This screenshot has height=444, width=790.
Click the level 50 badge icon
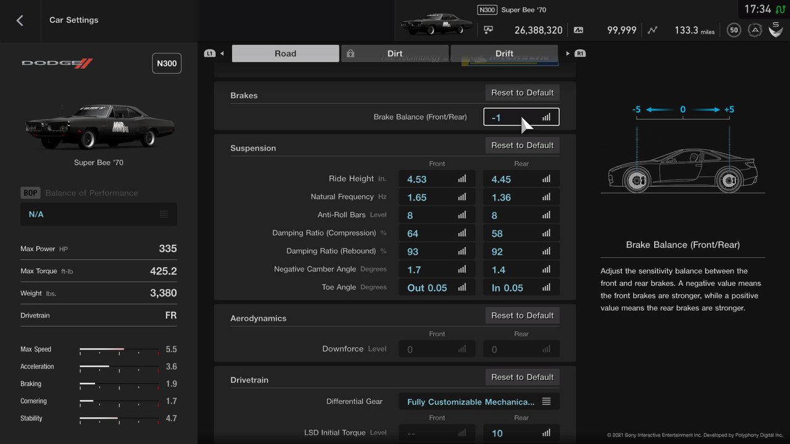(733, 30)
